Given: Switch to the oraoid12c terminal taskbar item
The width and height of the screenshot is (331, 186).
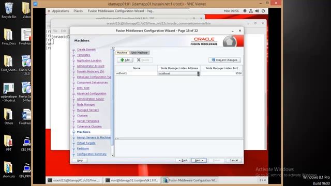Looking at the screenshot, I should (74, 180).
